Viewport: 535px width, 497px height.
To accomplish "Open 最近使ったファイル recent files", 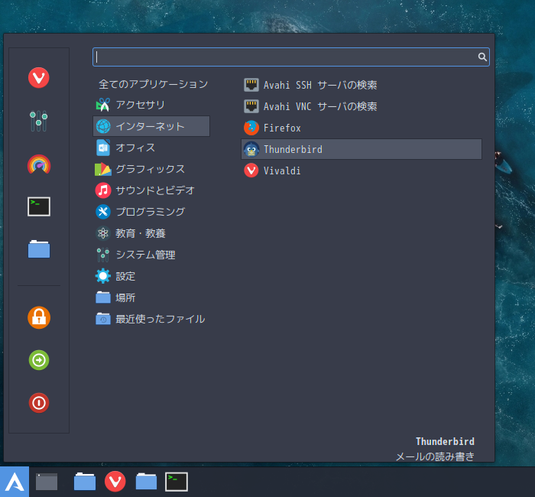I will tap(151, 319).
